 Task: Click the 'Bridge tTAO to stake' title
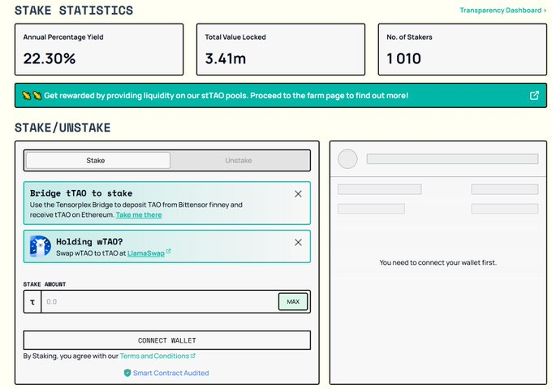click(81, 193)
